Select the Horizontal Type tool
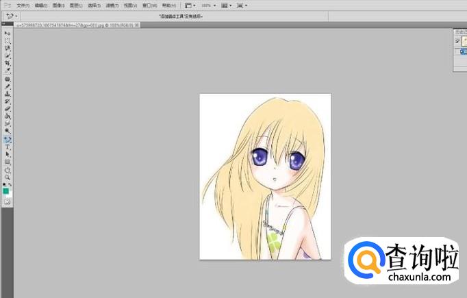The width and height of the screenshot is (467, 298). pos(8,147)
